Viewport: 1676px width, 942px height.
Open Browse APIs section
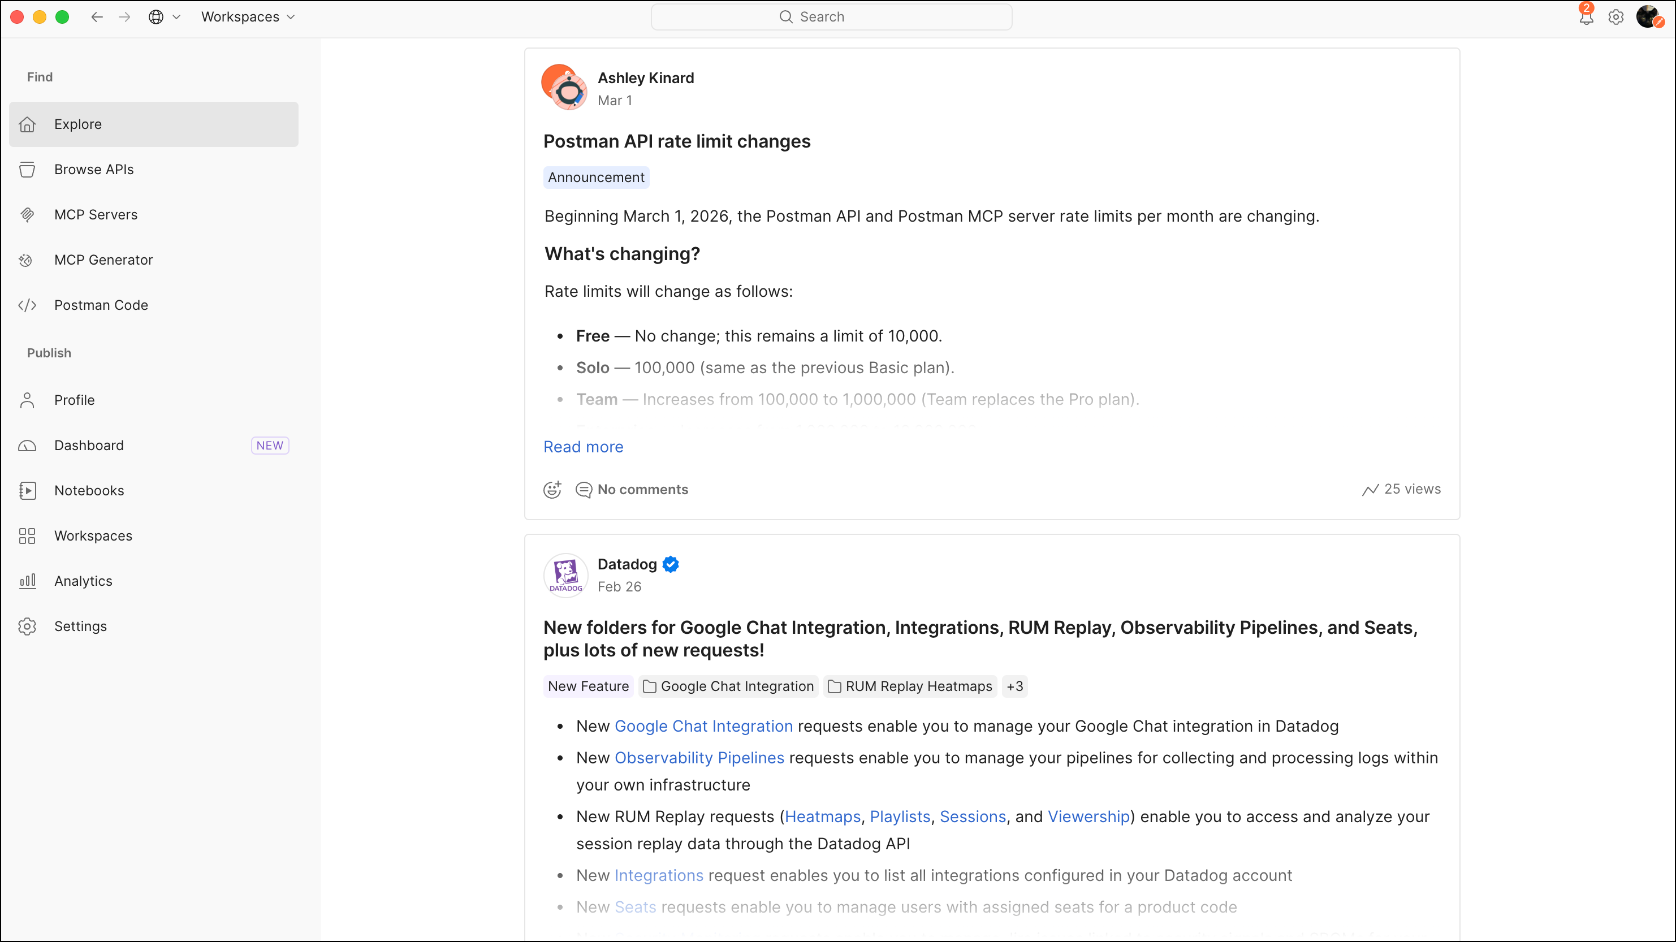click(x=154, y=170)
